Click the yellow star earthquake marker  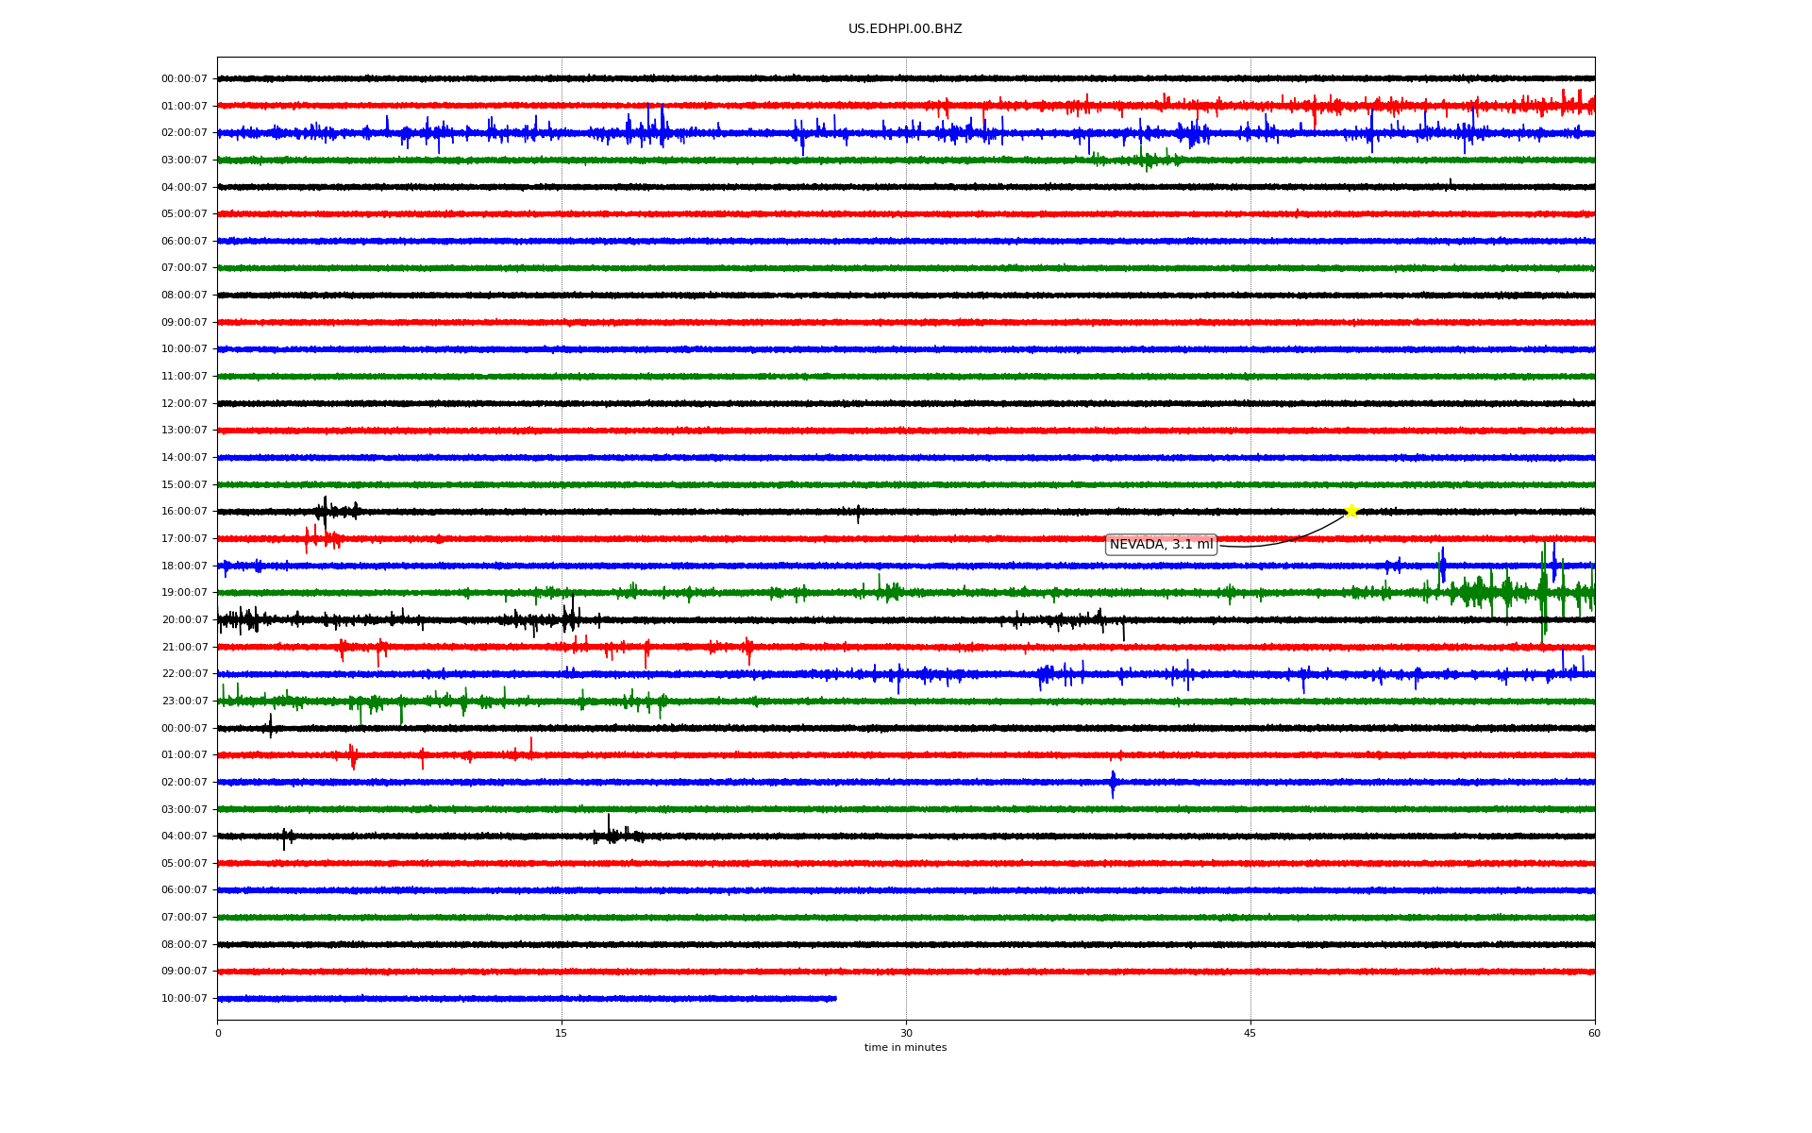(1351, 511)
